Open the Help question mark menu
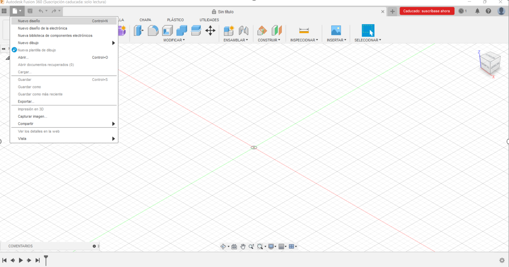This screenshot has height=267, width=509. tap(489, 11)
